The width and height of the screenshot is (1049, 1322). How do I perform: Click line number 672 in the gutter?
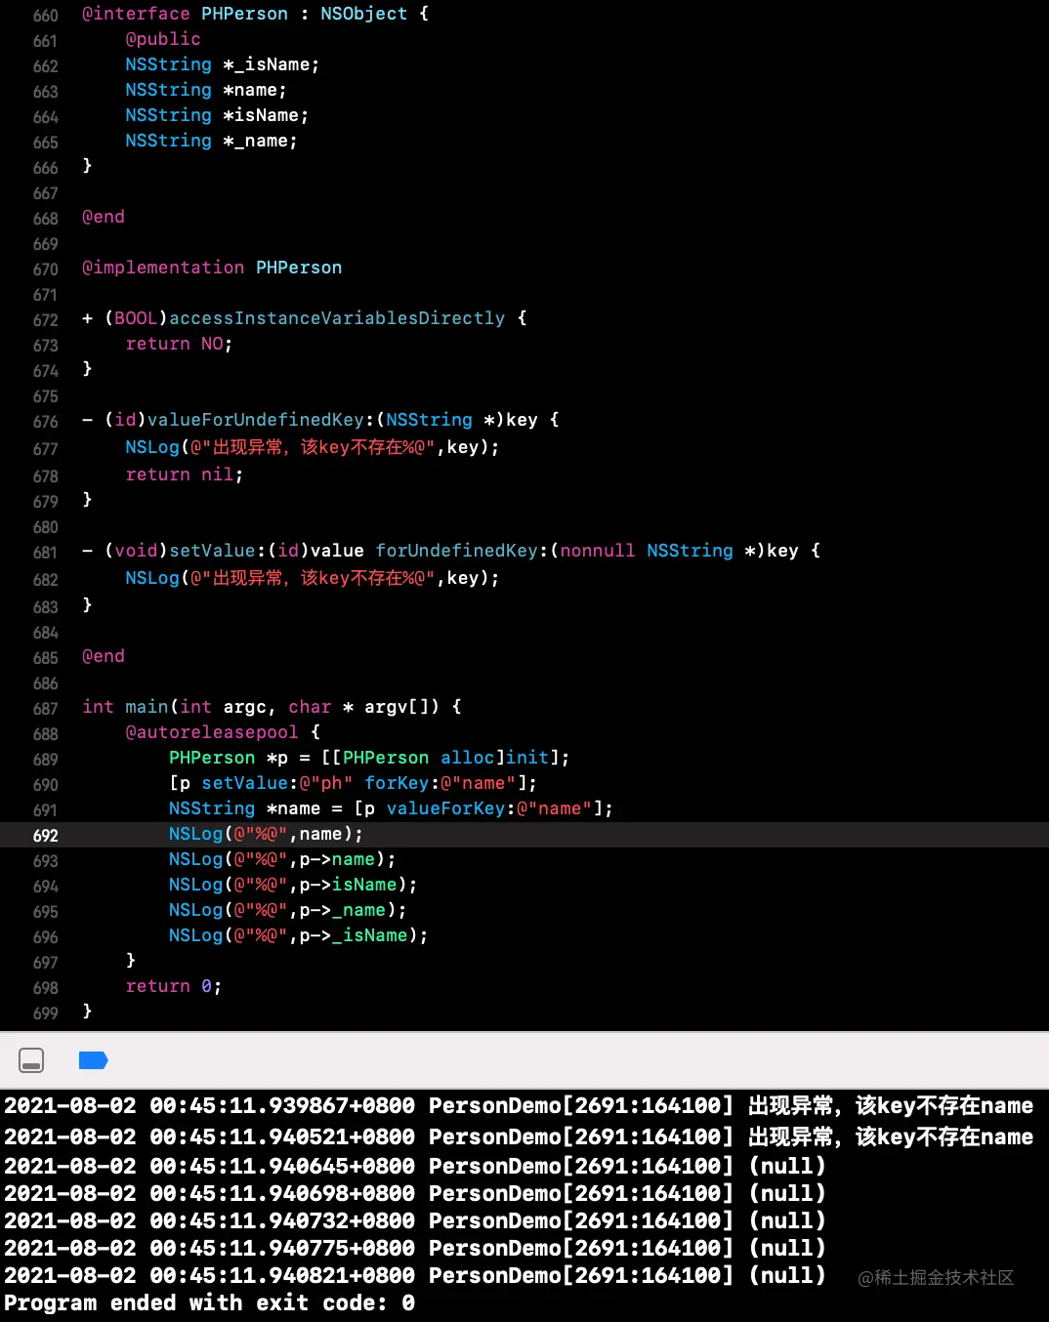45,320
